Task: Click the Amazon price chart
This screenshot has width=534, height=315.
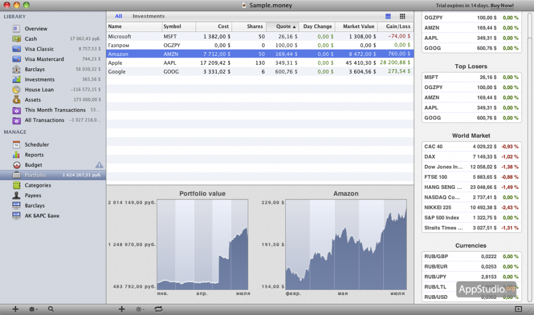Action: pos(346,245)
